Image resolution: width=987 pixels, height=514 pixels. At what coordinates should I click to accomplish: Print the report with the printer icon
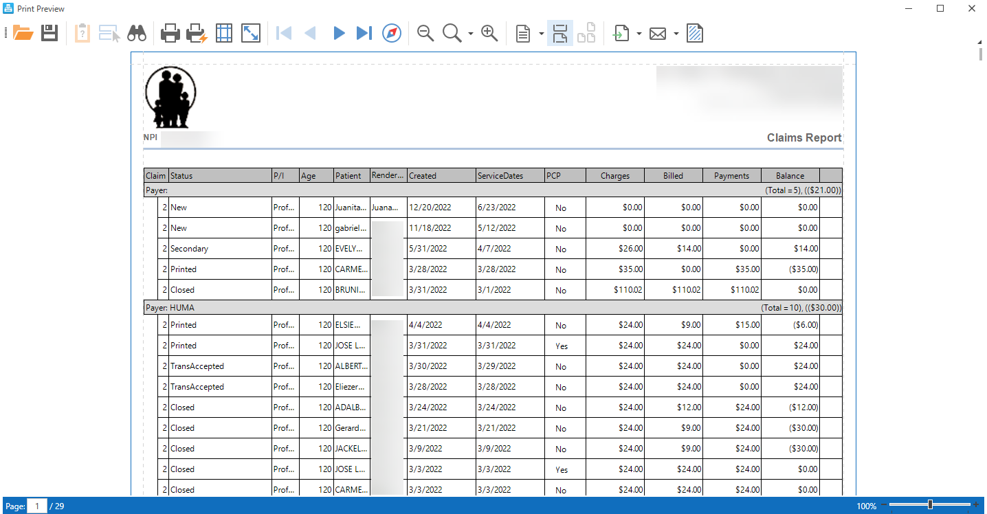[x=170, y=33]
